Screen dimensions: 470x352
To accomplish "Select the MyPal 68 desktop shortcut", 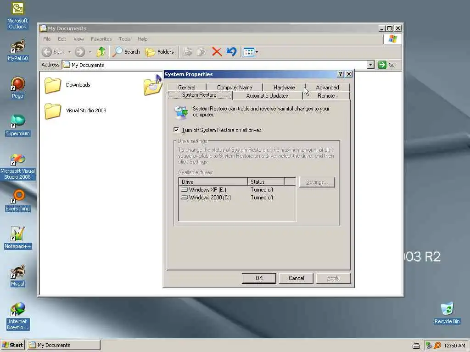I will click(18, 50).
